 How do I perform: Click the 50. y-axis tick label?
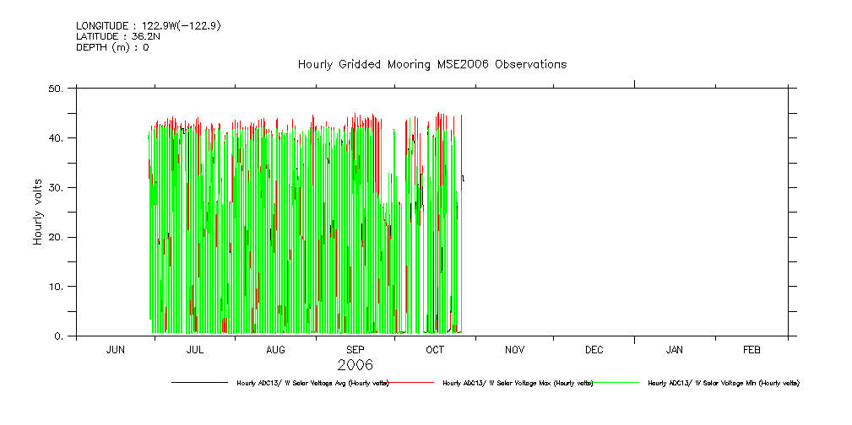pos(57,88)
